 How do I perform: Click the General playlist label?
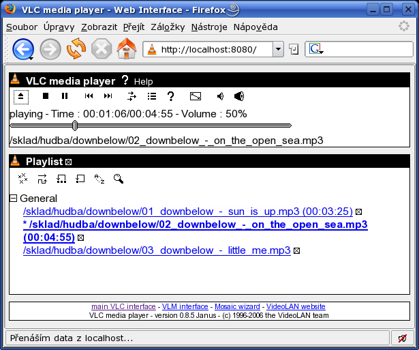point(38,199)
